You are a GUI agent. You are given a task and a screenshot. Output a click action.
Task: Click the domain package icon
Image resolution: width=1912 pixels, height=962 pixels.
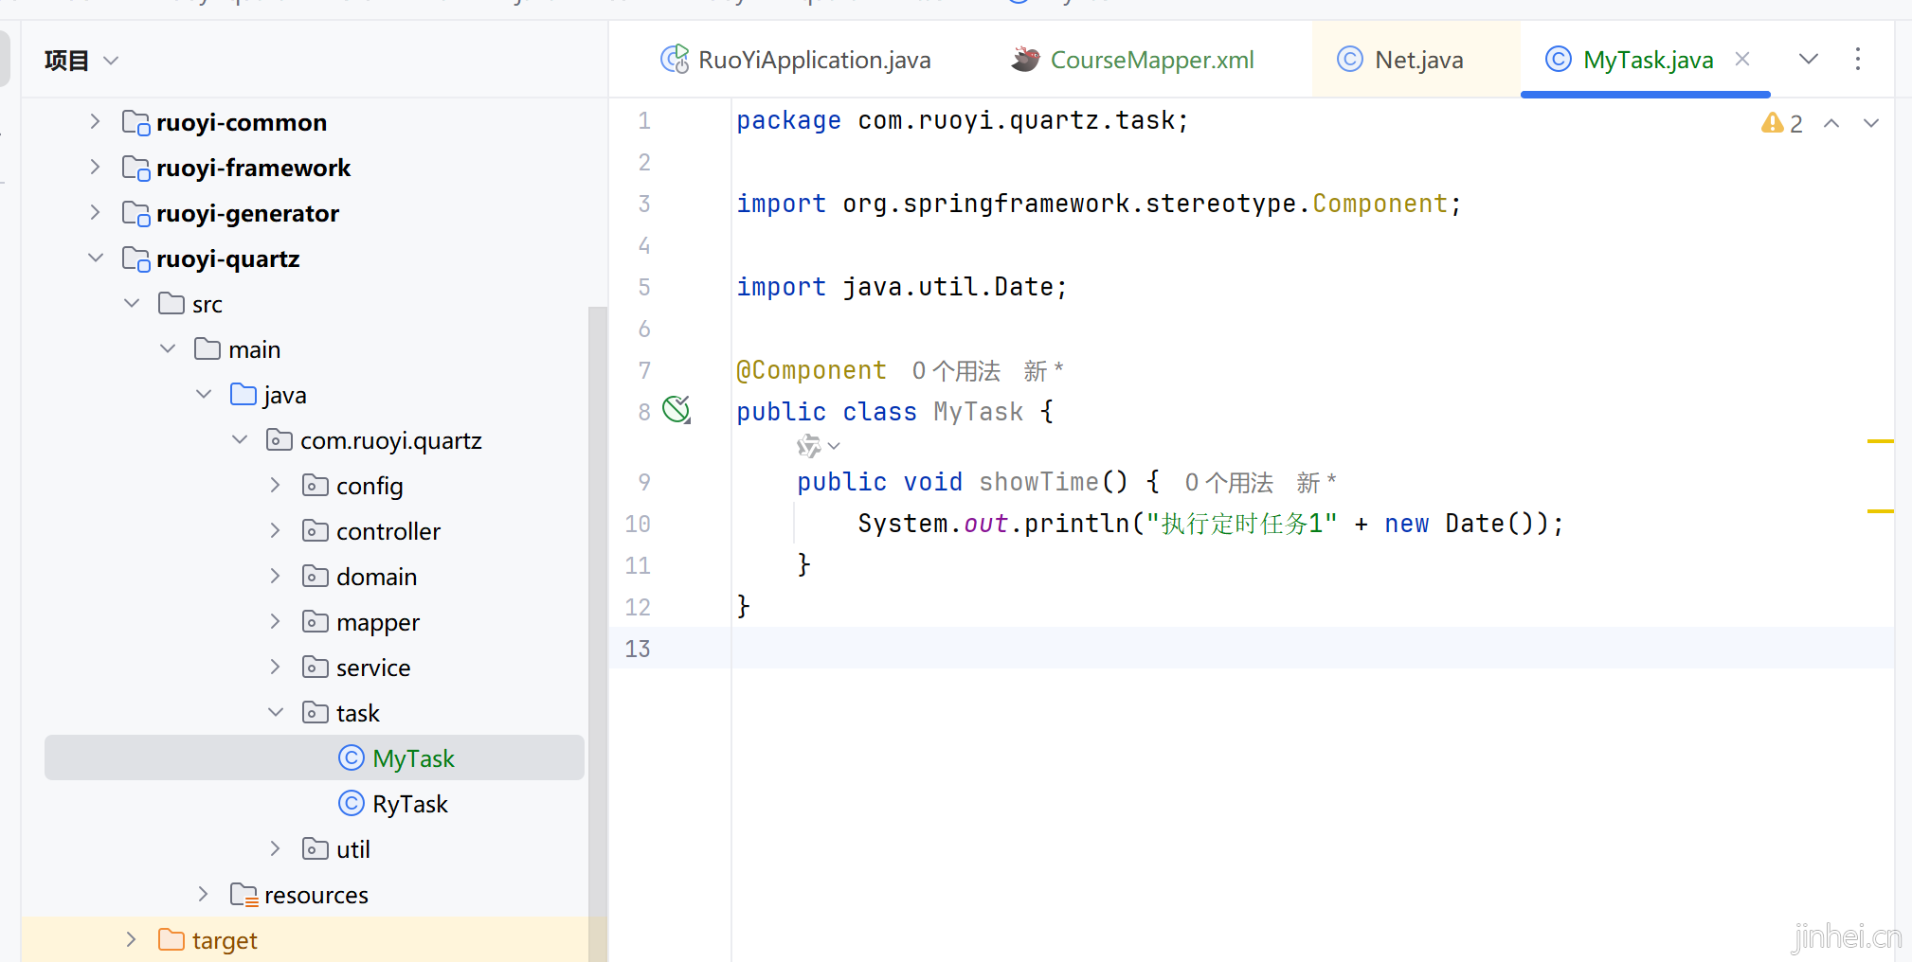coord(316,576)
